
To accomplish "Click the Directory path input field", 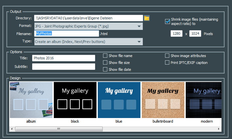I will point(88,18).
